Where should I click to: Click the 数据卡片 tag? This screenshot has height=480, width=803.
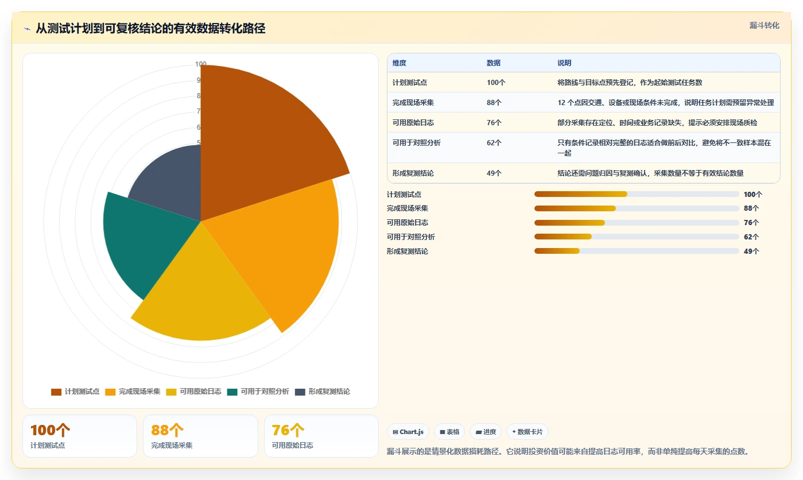pos(527,432)
